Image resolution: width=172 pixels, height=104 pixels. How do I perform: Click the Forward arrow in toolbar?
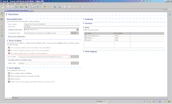83,7
